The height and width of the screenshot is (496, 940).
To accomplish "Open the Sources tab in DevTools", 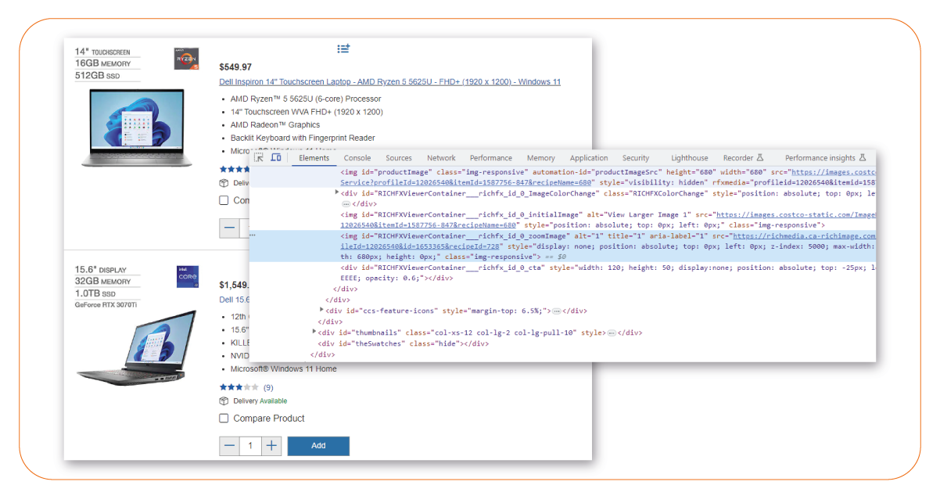I will point(399,158).
